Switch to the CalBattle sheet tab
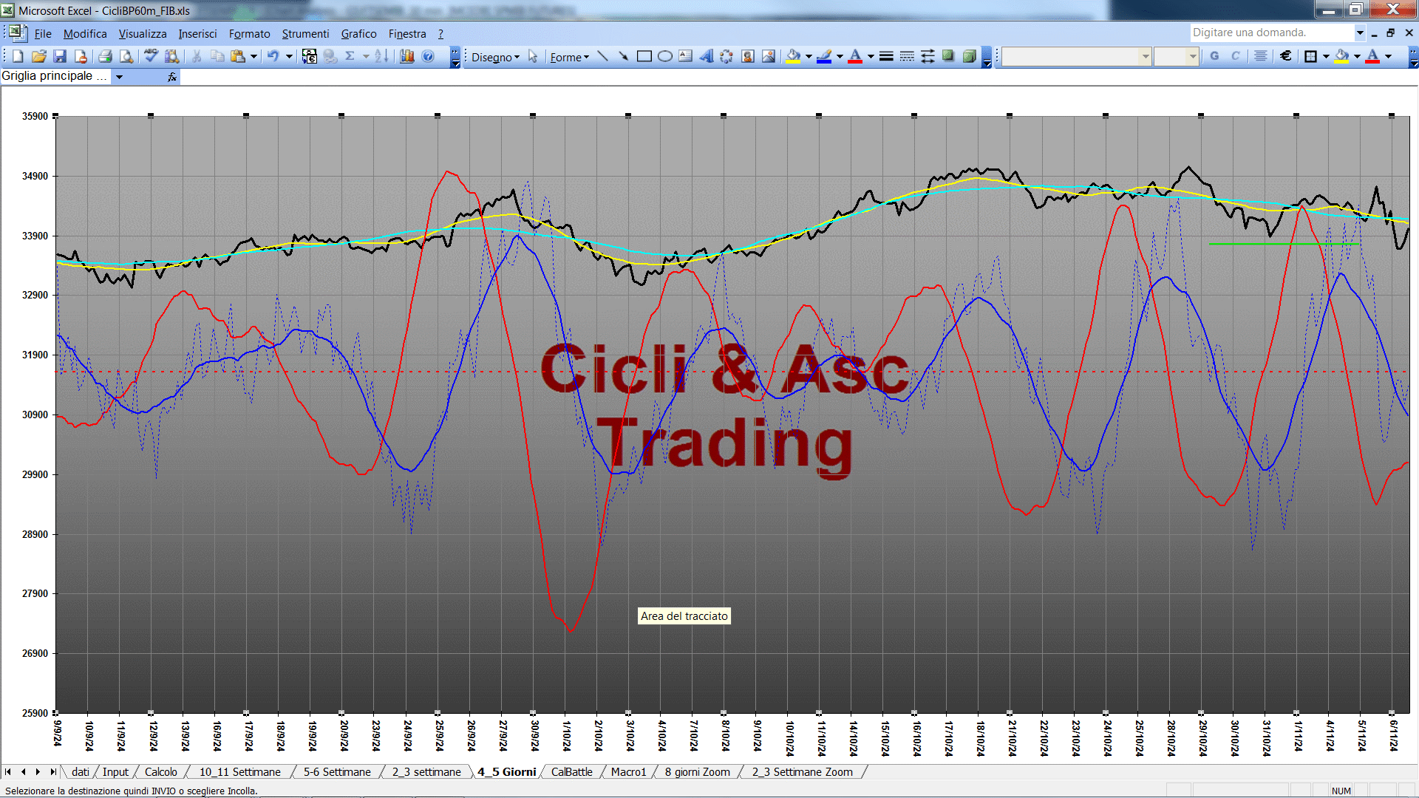 (x=571, y=772)
